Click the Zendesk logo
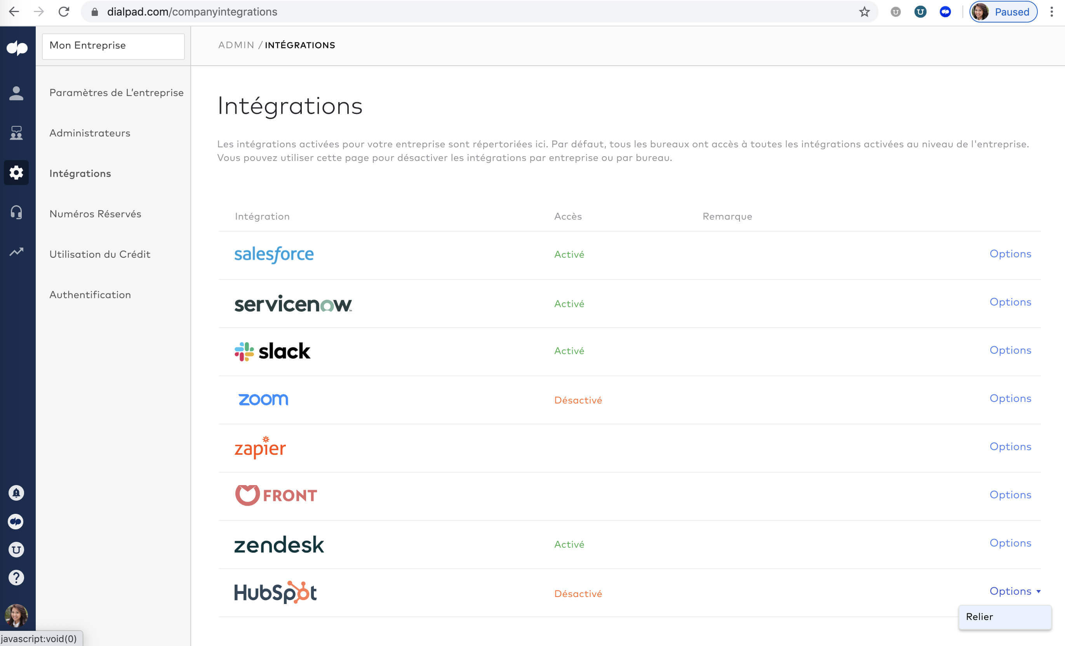Viewport: 1065px width, 646px height. 279,544
